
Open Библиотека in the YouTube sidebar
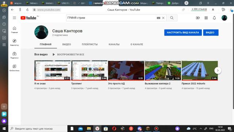click(14, 68)
